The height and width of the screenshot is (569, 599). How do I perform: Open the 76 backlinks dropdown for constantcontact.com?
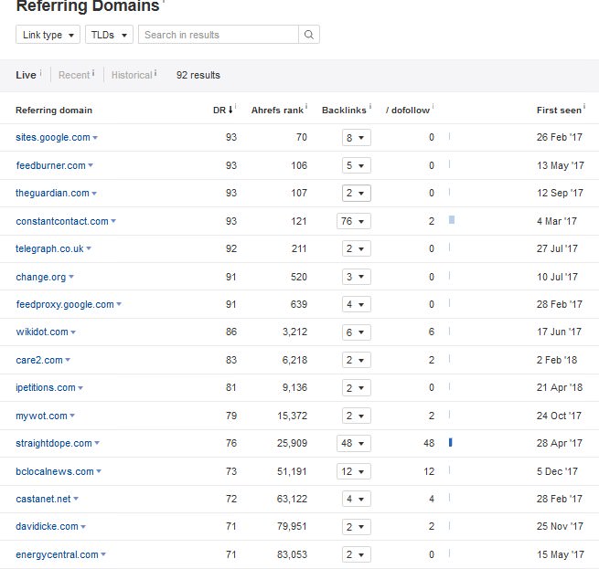click(x=353, y=221)
